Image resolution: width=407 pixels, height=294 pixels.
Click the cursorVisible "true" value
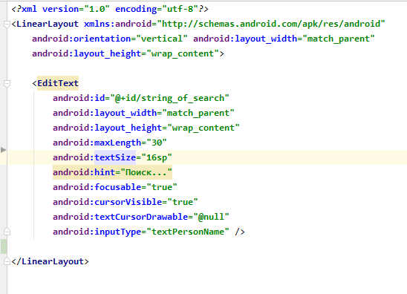click(x=183, y=202)
